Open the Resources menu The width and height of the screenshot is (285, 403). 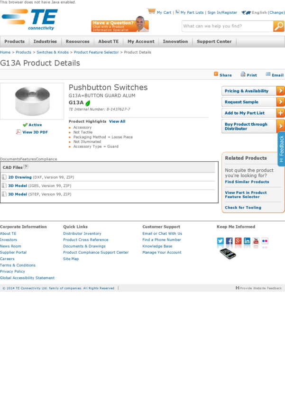pos(78,41)
